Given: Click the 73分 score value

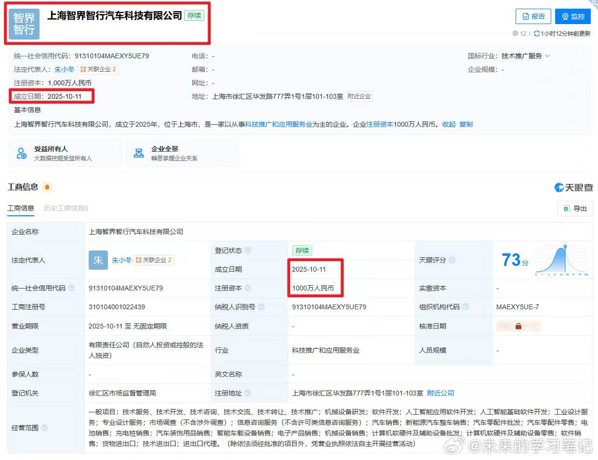Looking at the screenshot, I should point(515,260).
